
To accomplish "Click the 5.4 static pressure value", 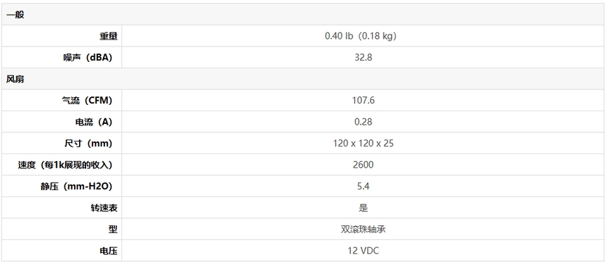I will (x=363, y=187).
